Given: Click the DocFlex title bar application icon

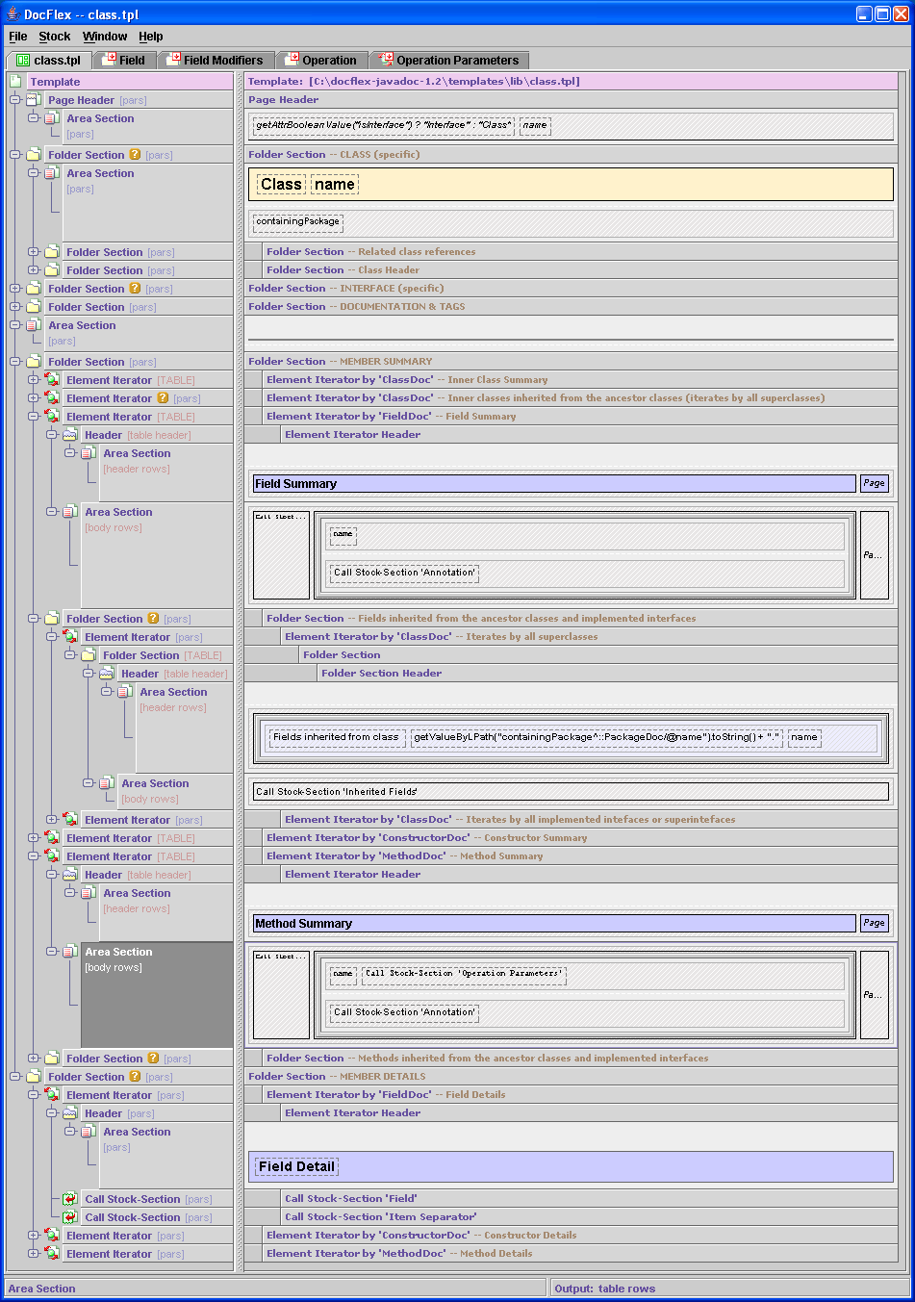Looking at the screenshot, I should pyautogui.click(x=13, y=14).
